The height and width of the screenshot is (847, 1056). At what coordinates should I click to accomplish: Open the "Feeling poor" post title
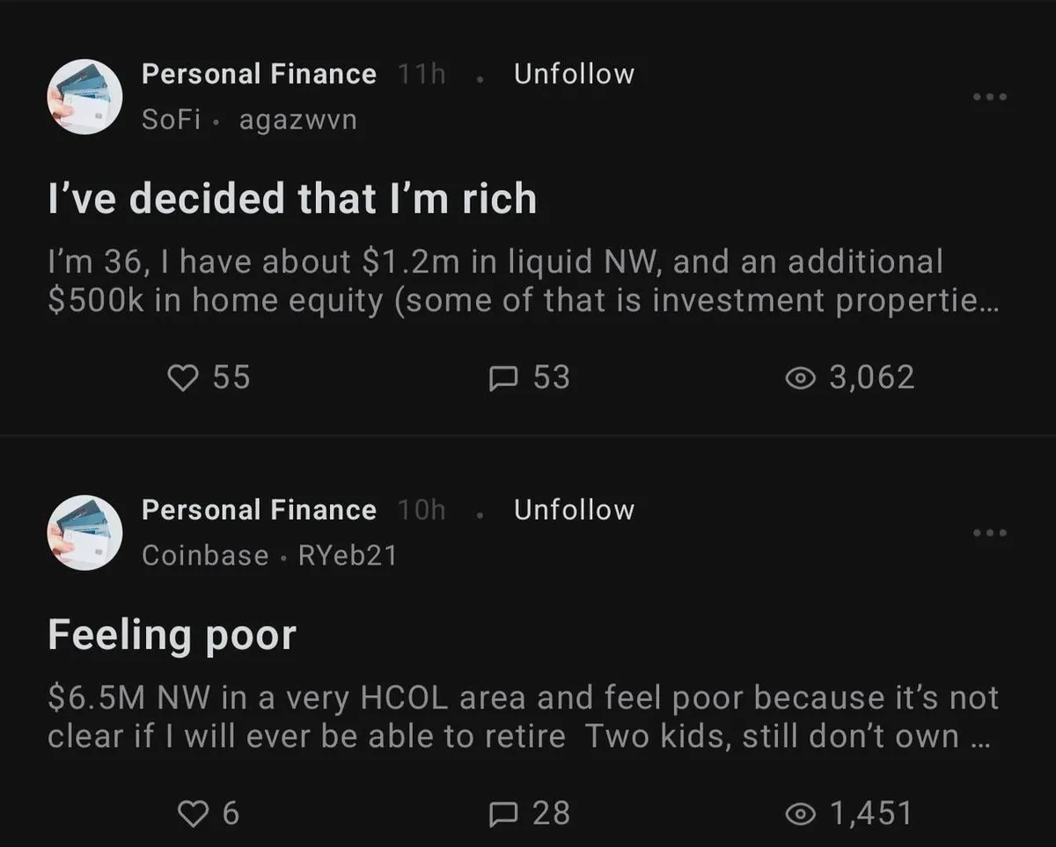[x=172, y=635]
